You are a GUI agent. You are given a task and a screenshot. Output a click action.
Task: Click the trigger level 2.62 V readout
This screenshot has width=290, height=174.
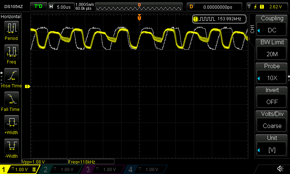click(275, 7)
